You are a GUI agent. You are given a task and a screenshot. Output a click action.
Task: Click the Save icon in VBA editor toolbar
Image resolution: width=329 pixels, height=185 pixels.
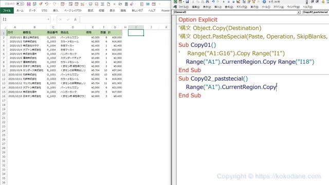187,2
